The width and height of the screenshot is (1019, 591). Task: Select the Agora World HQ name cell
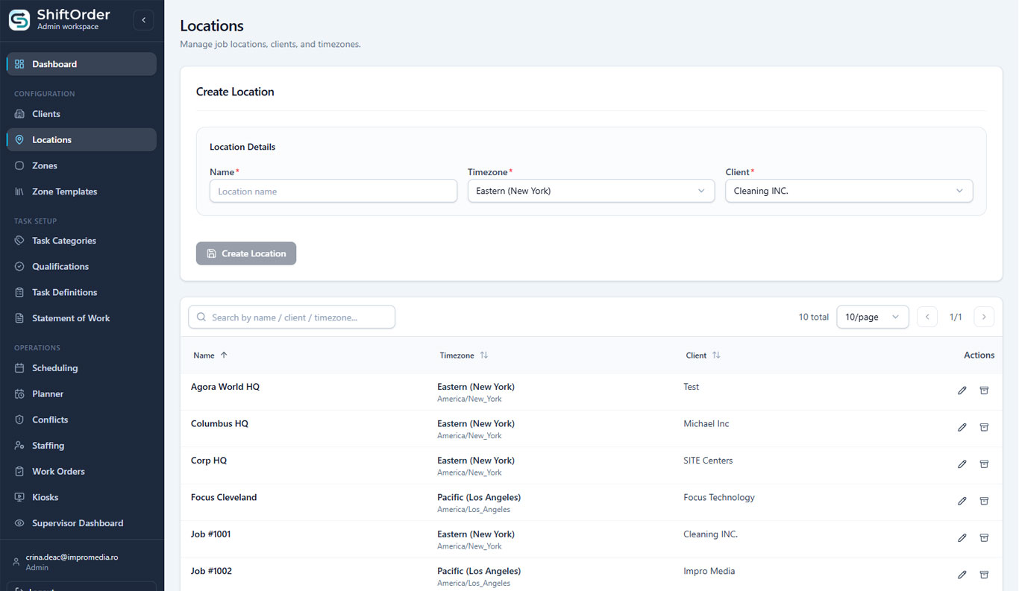(x=225, y=387)
